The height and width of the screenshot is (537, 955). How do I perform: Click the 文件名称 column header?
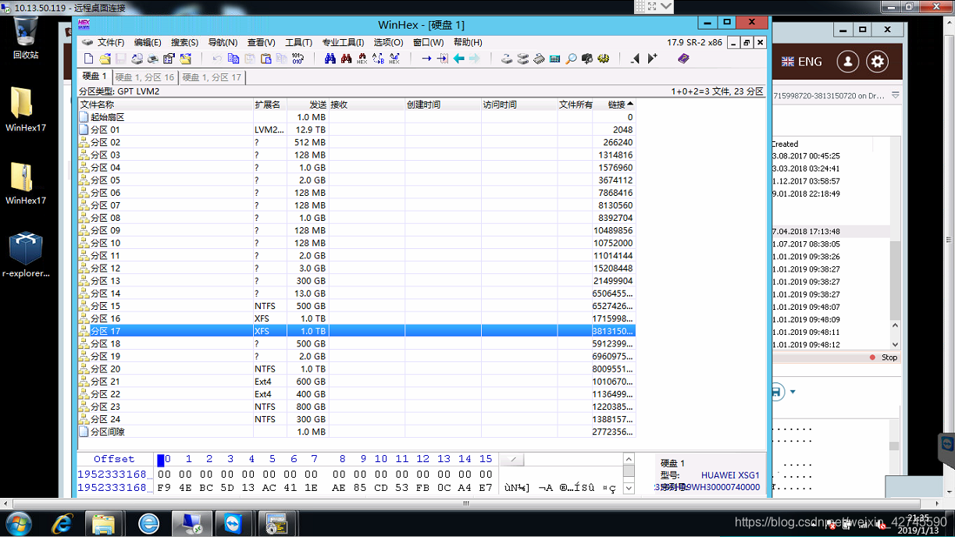[165, 105]
